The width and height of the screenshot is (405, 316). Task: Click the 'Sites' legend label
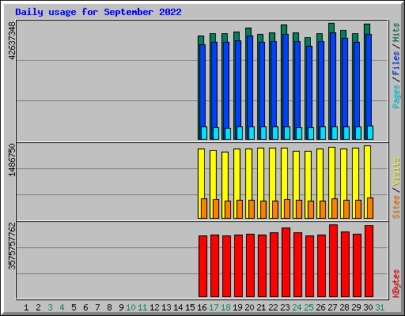coord(396,207)
